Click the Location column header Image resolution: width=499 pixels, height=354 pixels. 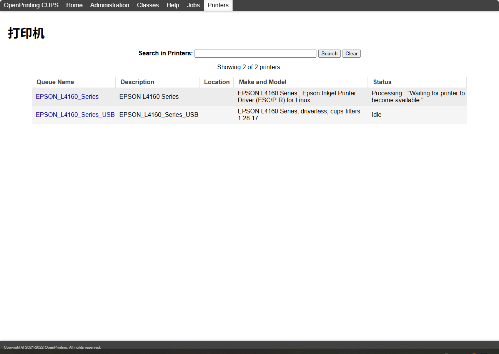click(216, 82)
